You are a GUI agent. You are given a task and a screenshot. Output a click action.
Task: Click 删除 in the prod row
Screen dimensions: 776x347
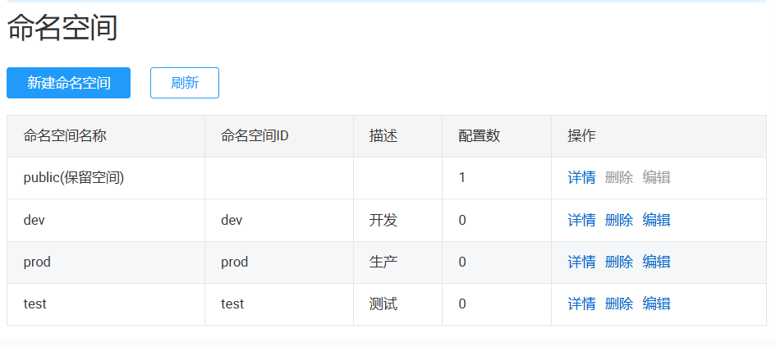pyautogui.click(x=618, y=262)
